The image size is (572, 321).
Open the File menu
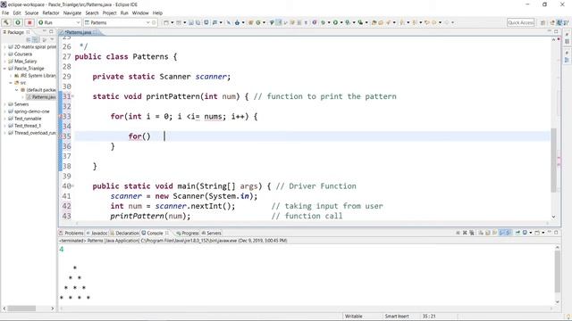tap(5, 12)
